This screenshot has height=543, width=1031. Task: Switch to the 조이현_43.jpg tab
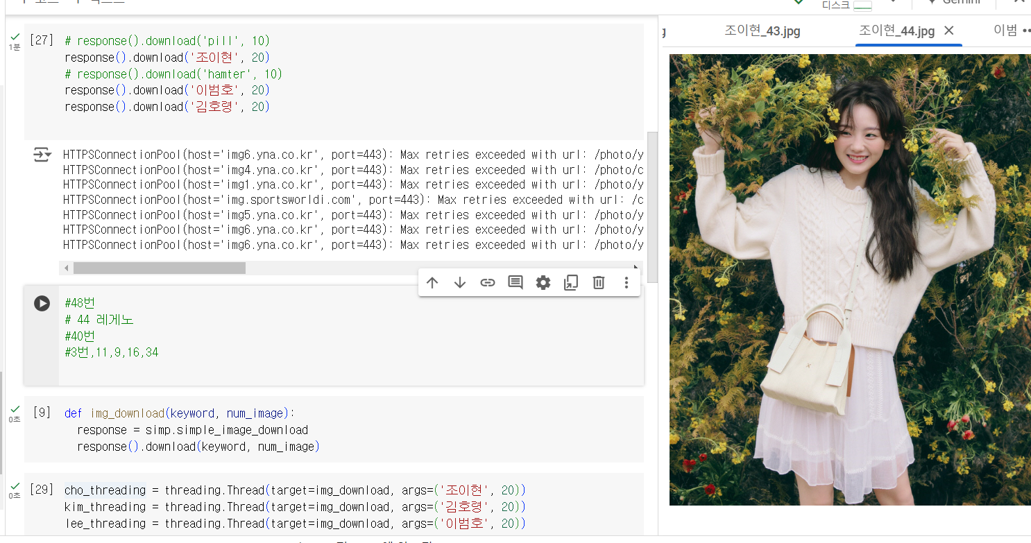coord(762,31)
